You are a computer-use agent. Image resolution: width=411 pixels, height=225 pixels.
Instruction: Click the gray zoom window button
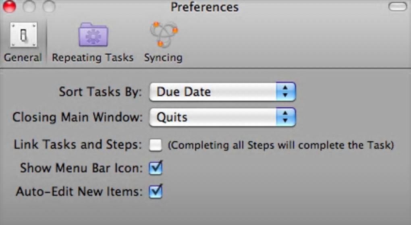pos(49,6)
